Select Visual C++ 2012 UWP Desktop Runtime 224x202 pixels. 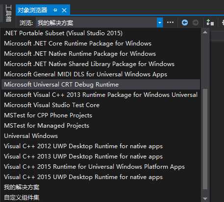tap(100, 146)
